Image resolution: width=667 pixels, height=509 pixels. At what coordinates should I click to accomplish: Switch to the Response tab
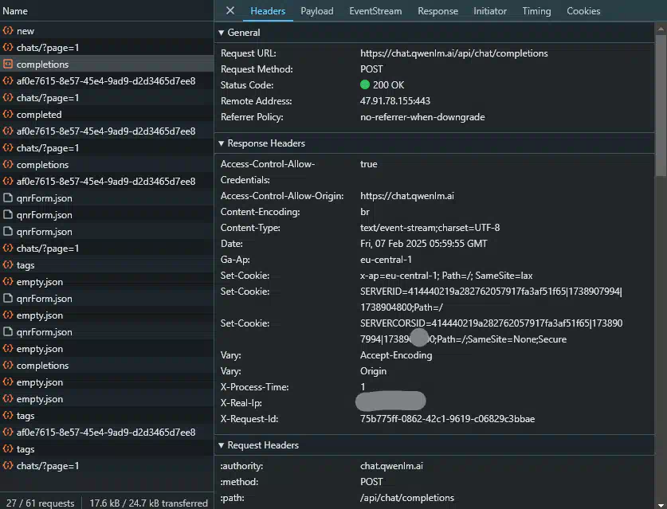tap(437, 11)
